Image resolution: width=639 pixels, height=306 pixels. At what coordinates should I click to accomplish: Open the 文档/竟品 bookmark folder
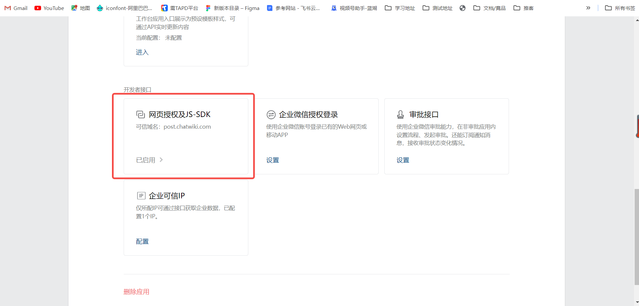point(490,8)
